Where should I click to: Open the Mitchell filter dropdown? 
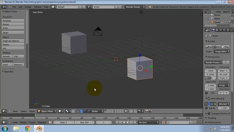(x=223, y=104)
